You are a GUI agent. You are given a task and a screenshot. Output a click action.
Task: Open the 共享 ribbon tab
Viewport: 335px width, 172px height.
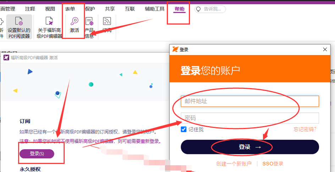point(110,9)
